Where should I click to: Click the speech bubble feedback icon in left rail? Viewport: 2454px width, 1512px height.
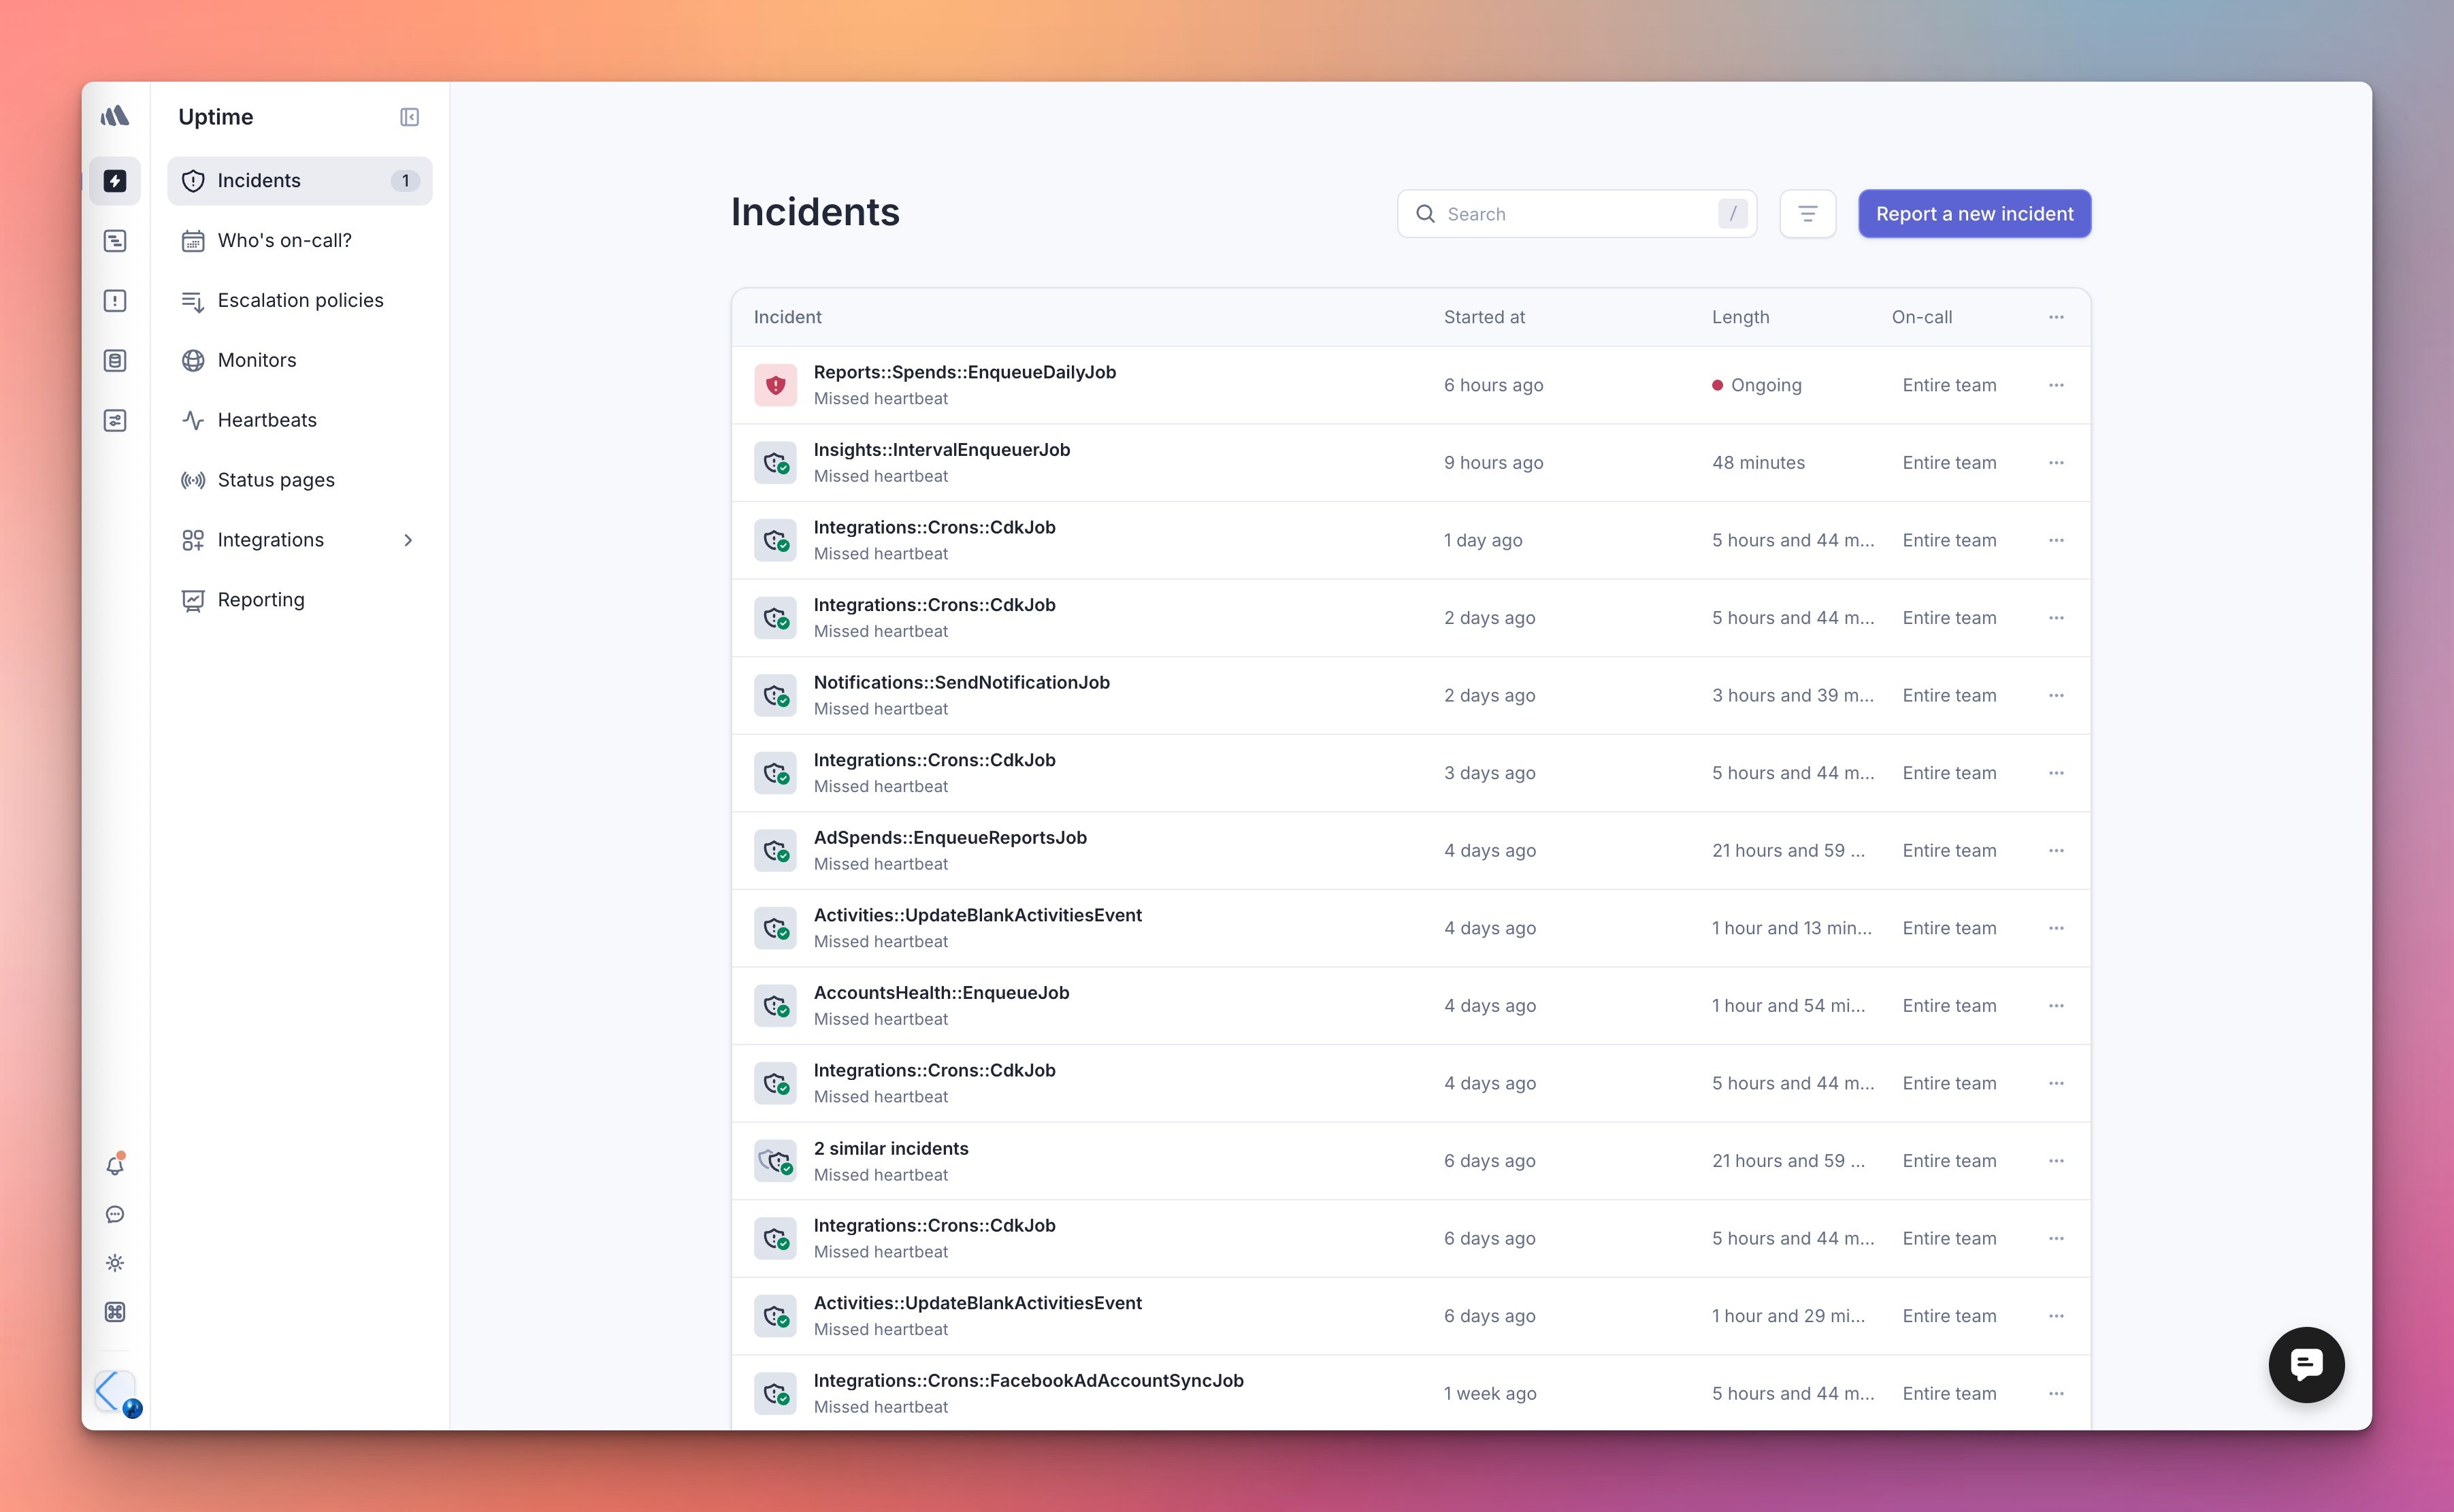[x=115, y=1214]
